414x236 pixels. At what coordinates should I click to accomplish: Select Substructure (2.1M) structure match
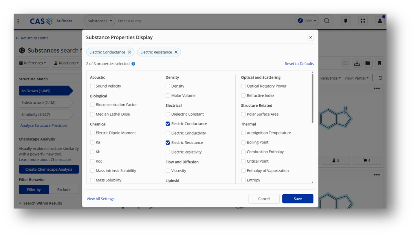[x=46, y=102]
